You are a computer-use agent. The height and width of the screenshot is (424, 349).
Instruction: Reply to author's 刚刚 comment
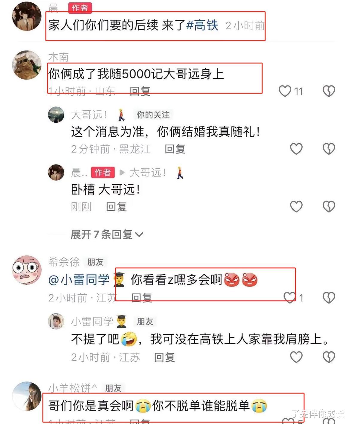(116, 207)
